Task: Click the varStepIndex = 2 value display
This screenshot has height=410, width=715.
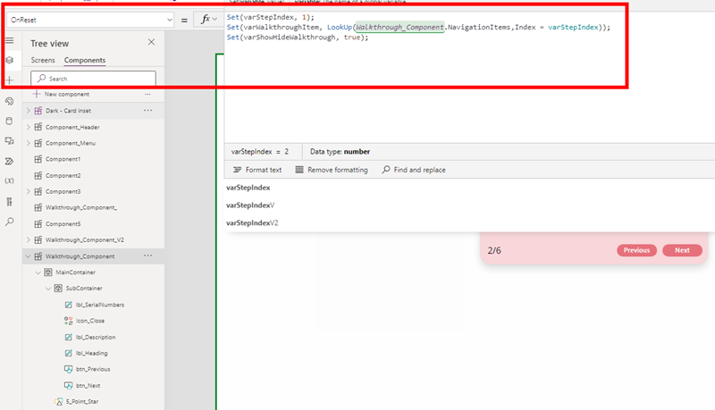Action: (260, 152)
